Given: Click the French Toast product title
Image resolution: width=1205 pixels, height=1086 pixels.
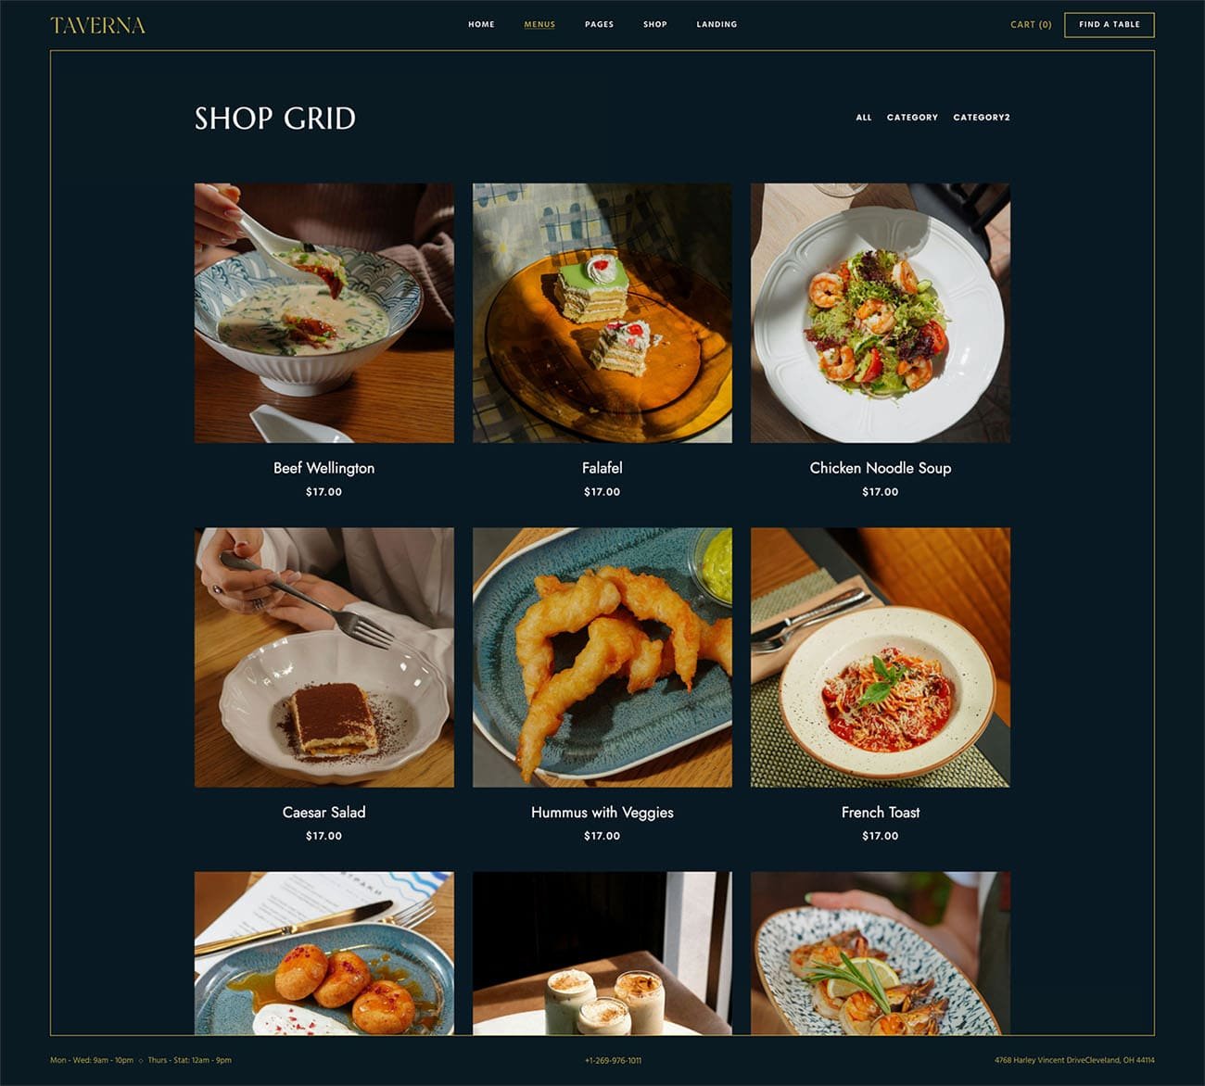Looking at the screenshot, I should (x=881, y=813).
